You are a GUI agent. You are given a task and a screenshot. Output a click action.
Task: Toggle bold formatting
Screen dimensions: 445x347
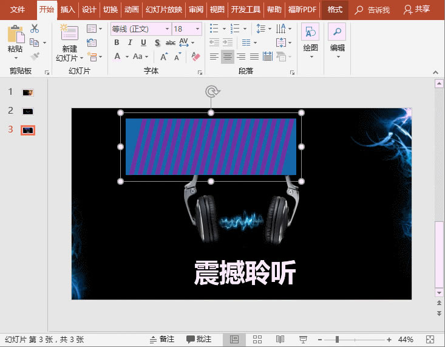coord(117,43)
